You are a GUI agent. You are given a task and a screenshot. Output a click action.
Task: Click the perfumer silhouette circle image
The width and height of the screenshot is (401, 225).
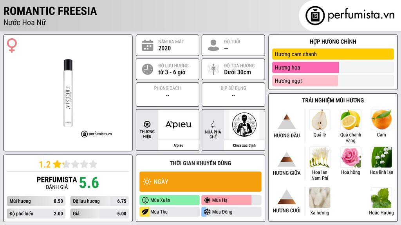[x=244, y=125]
